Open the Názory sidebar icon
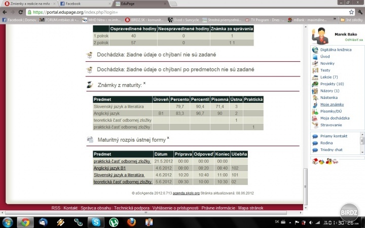The height and width of the screenshot is (228, 365). tap(315, 91)
